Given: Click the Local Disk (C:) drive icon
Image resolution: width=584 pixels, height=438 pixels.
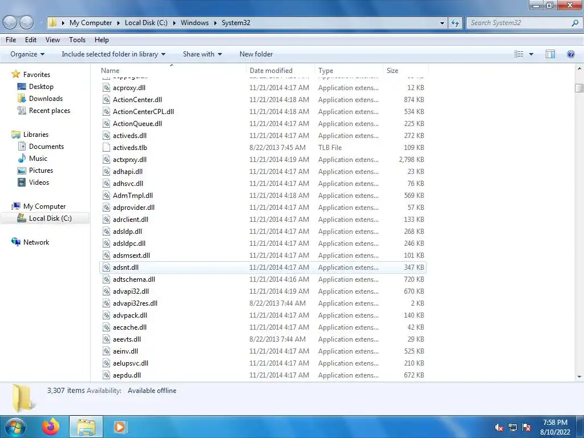Looking at the screenshot, I should tap(22, 218).
